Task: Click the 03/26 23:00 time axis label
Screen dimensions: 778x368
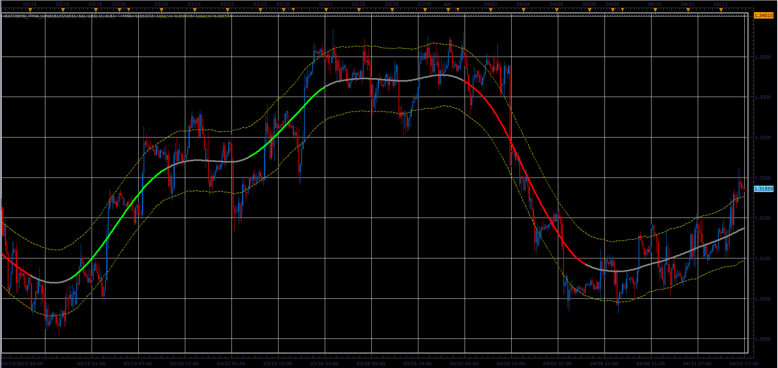Action: point(324,364)
